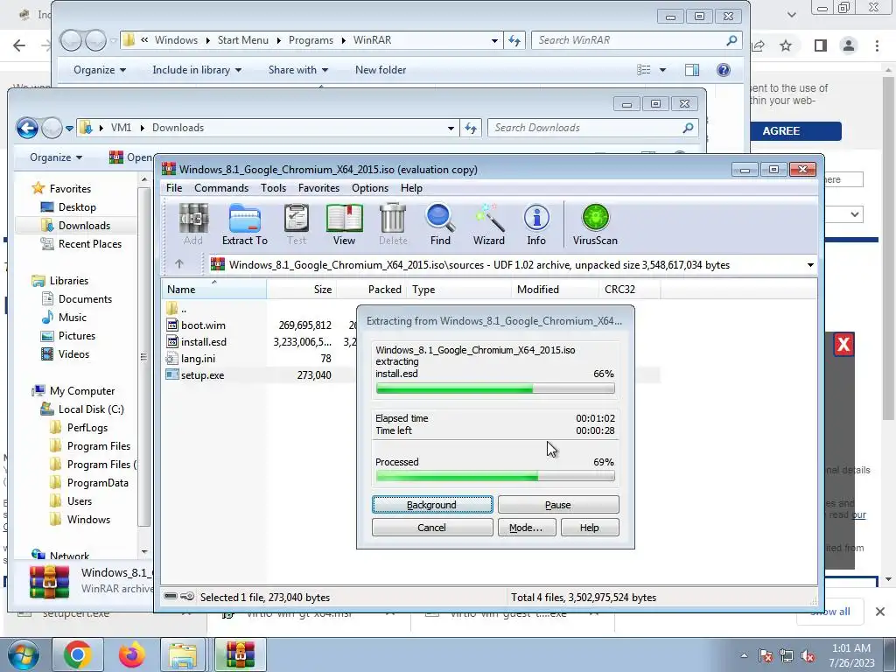
Task: Open the View tool in WinRAR
Action: 344,224
